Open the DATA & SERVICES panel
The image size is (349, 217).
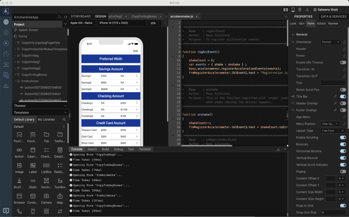point(333,16)
